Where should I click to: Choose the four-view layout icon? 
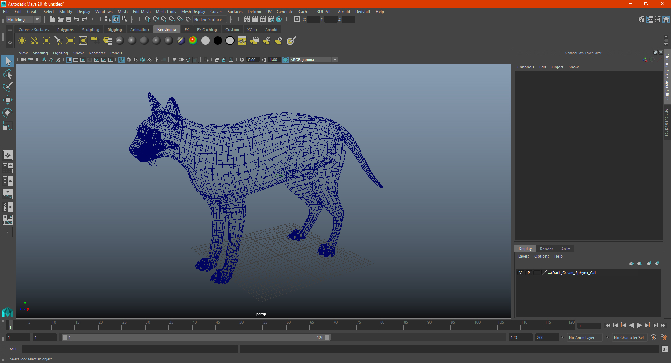pyautogui.click(x=7, y=168)
